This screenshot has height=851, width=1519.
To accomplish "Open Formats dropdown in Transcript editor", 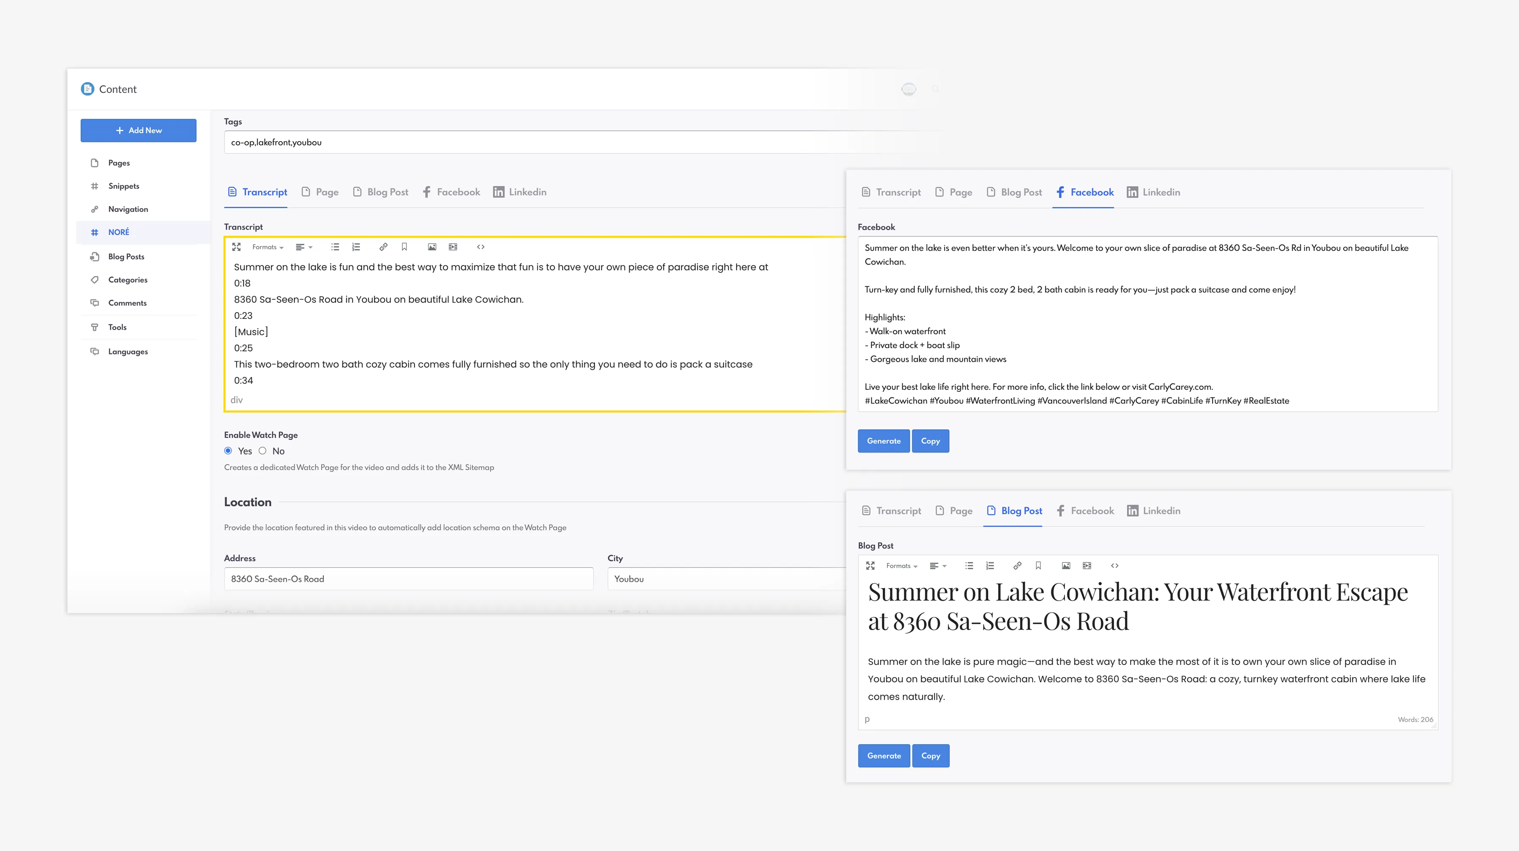I will tap(268, 247).
